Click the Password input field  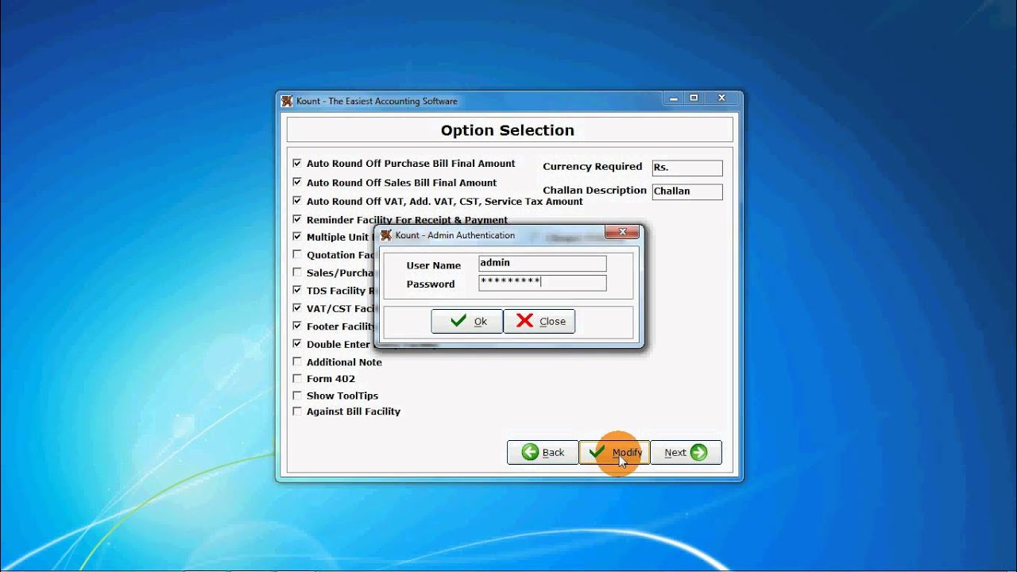(x=543, y=283)
